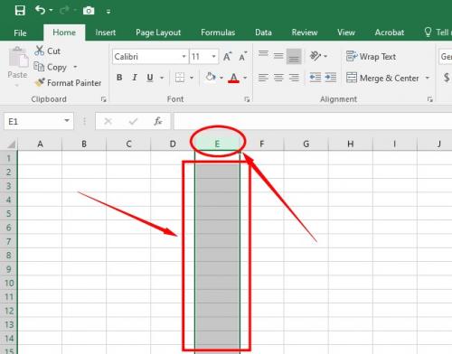Undo the last action
This screenshot has width=452, height=354.
(x=40, y=10)
